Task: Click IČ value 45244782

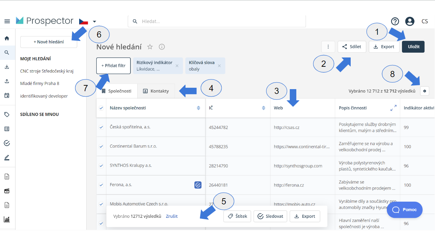Action: 218,127
